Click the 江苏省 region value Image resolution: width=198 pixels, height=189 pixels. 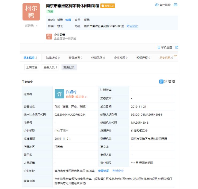click(x=59, y=147)
